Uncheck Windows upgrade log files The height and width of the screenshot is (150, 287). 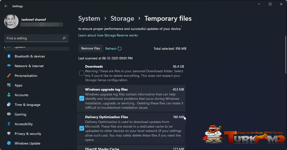[82, 99]
